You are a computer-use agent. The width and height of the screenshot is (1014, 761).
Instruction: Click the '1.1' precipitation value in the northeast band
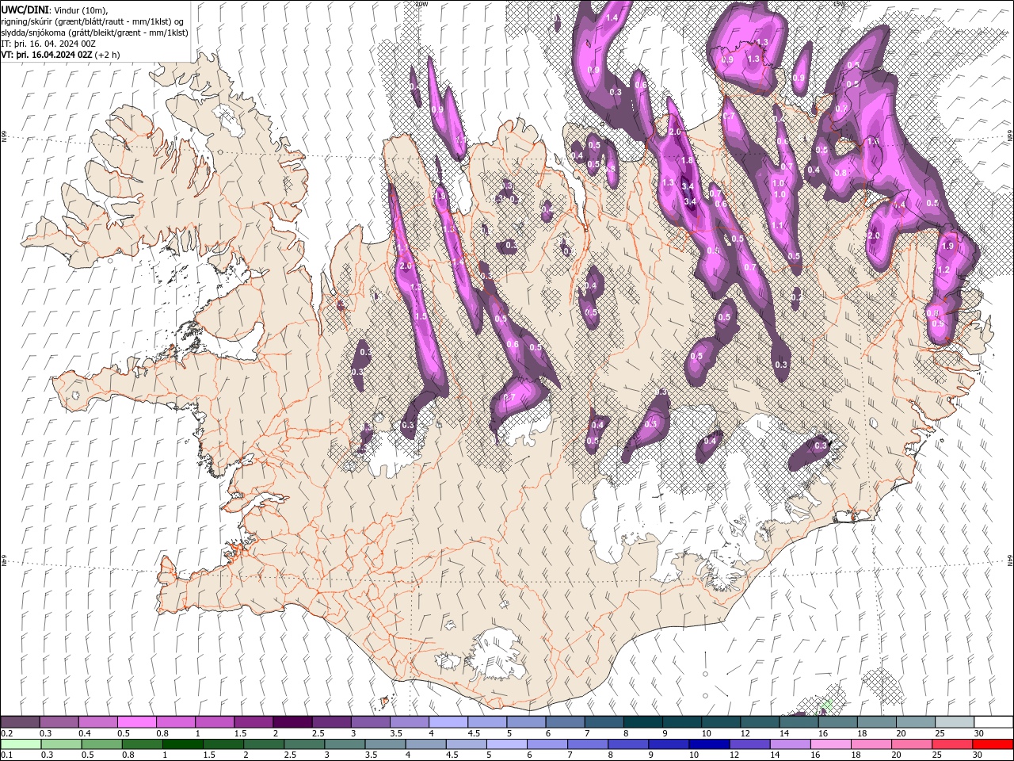777,226
